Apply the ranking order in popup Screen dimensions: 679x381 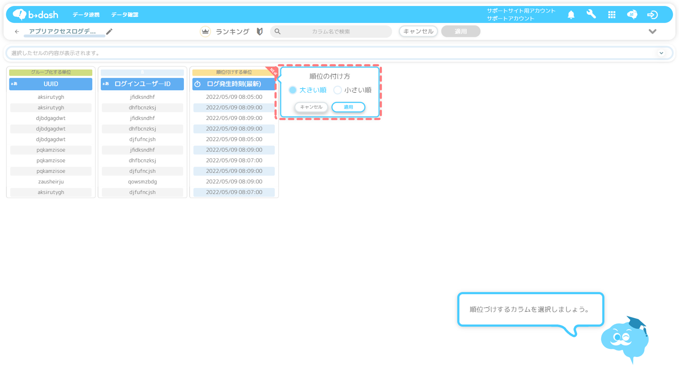[348, 107]
